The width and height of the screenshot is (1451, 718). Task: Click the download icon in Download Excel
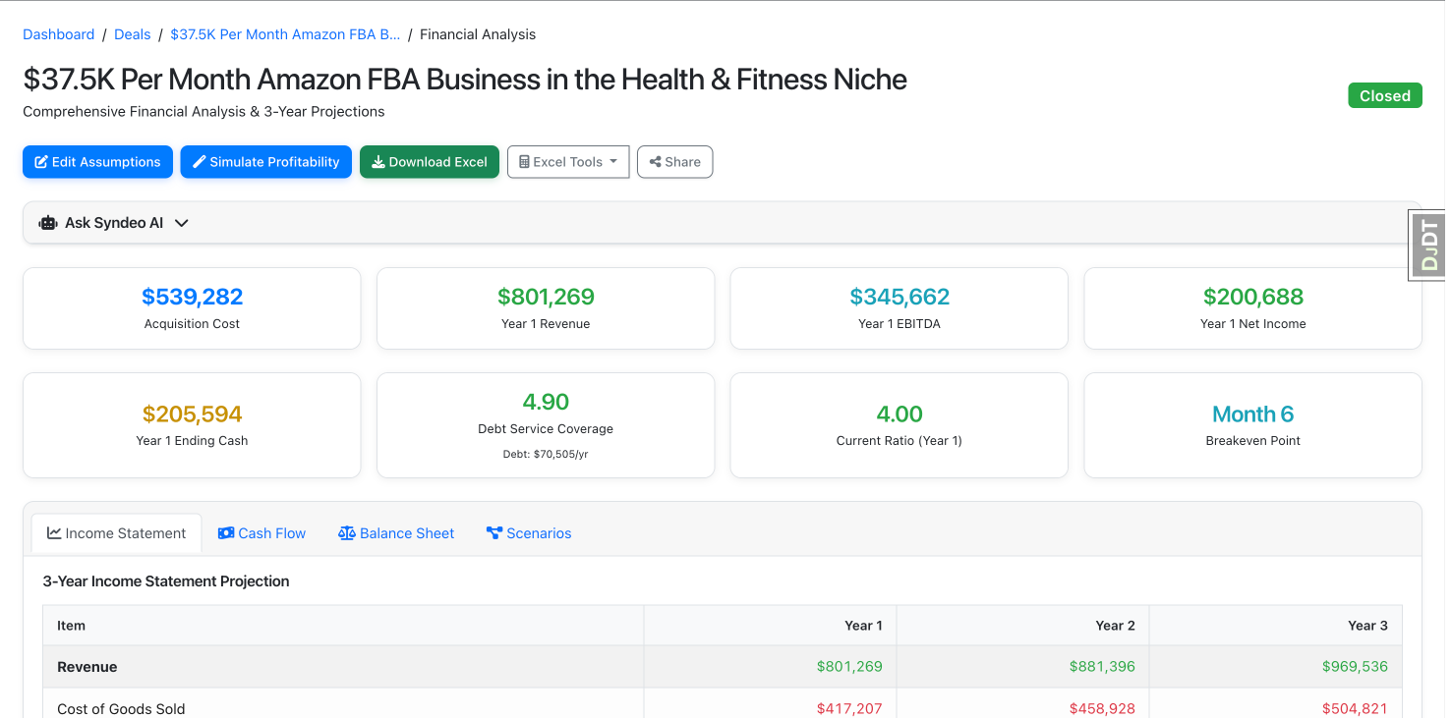point(377,162)
